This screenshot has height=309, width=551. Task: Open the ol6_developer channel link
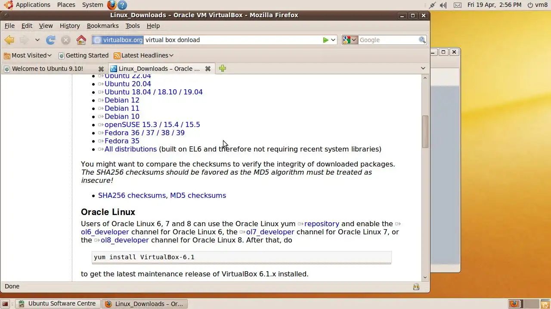[105, 232]
